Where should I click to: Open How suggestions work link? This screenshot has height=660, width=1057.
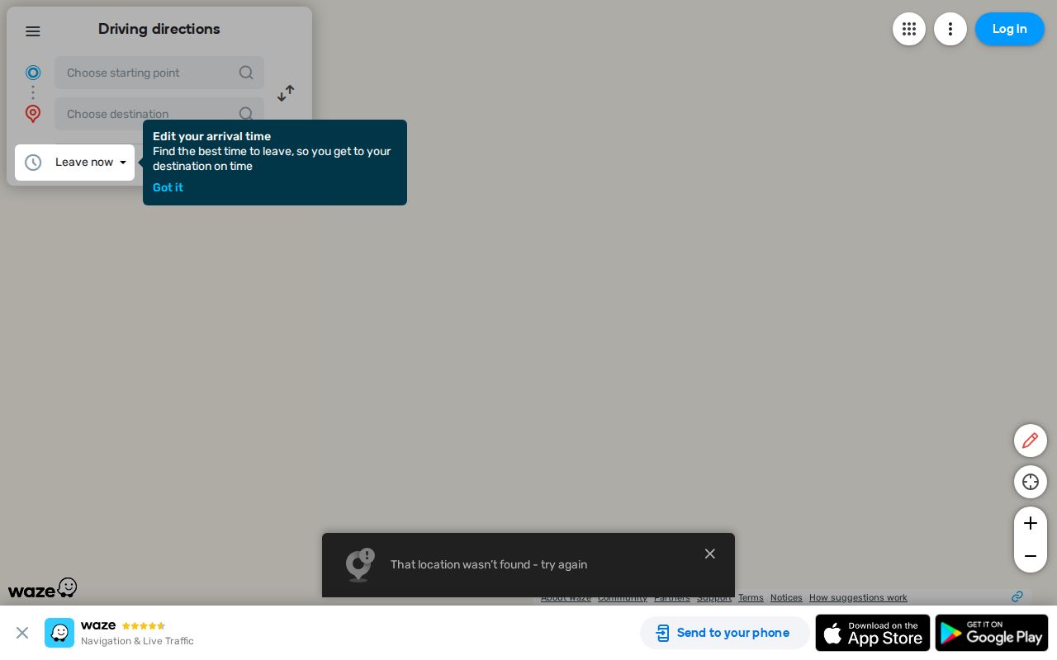click(858, 597)
